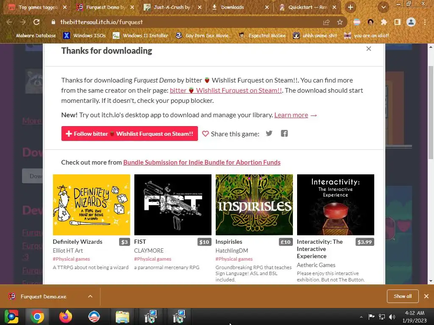Click the avatar extension icon in toolbar

370,22
